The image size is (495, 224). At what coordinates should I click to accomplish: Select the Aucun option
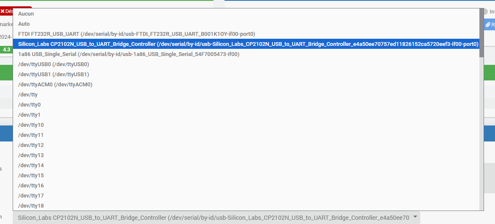[x=246, y=13]
